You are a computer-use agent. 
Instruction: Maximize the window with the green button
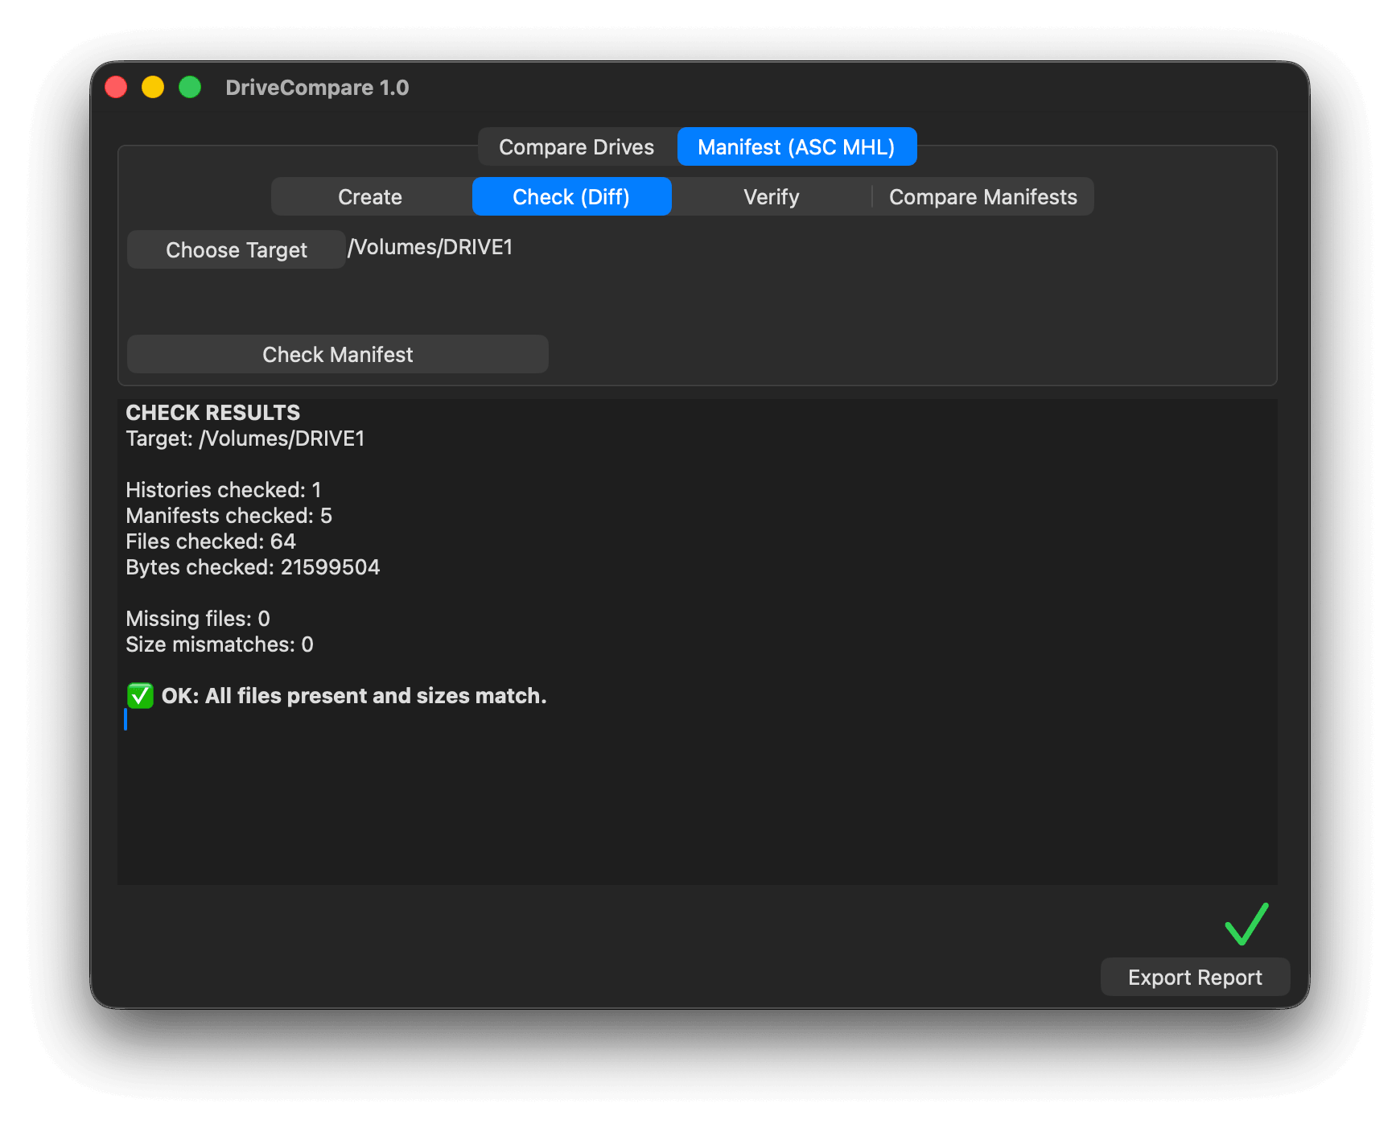(190, 87)
